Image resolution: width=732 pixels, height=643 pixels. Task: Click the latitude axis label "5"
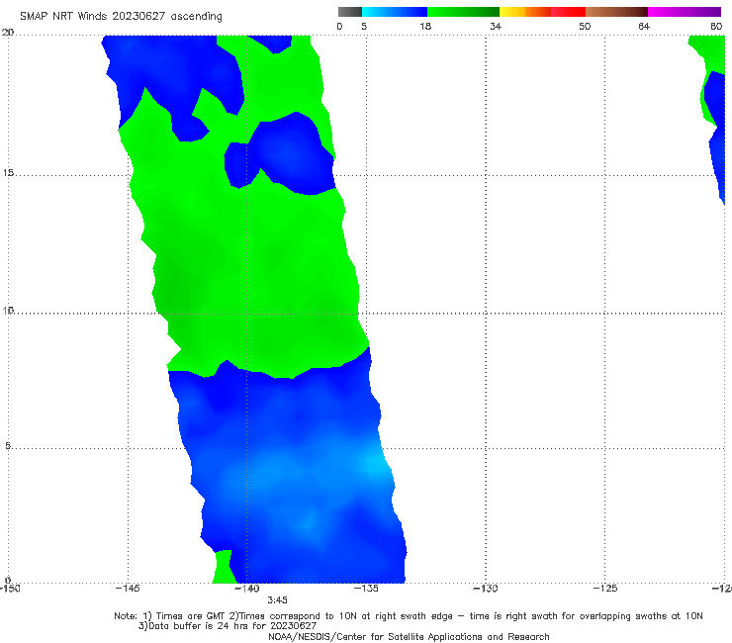tap(8, 446)
